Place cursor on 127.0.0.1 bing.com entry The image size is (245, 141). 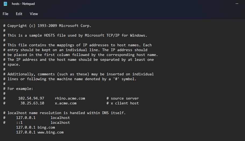(x=35, y=128)
